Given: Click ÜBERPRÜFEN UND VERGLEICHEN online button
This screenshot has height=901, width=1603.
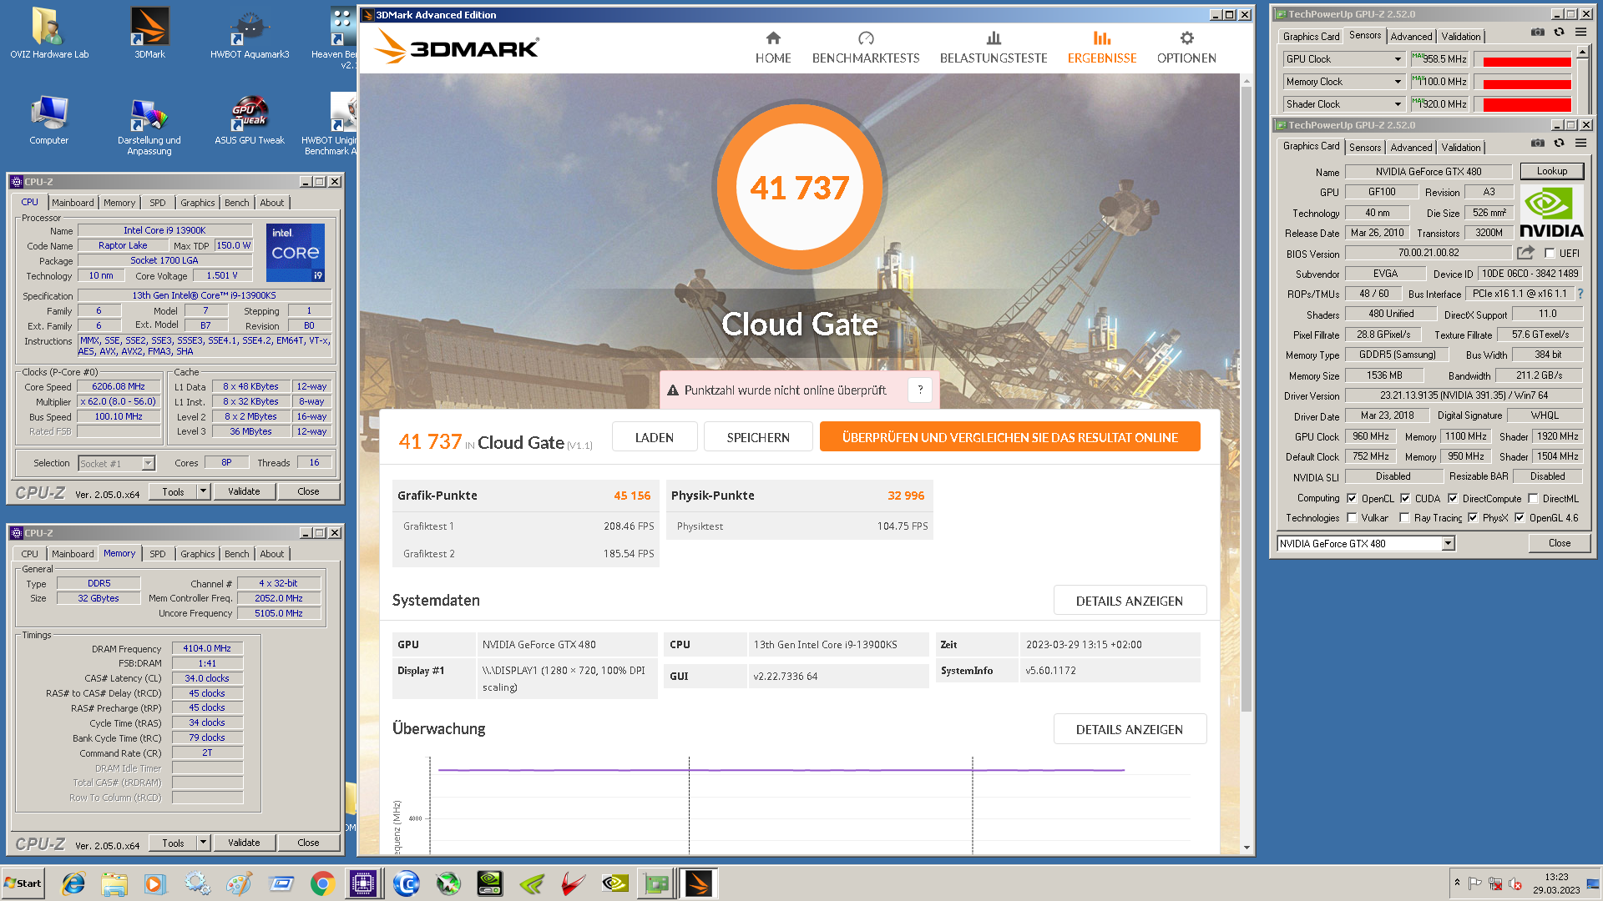Looking at the screenshot, I should click(x=1009, y=437).
